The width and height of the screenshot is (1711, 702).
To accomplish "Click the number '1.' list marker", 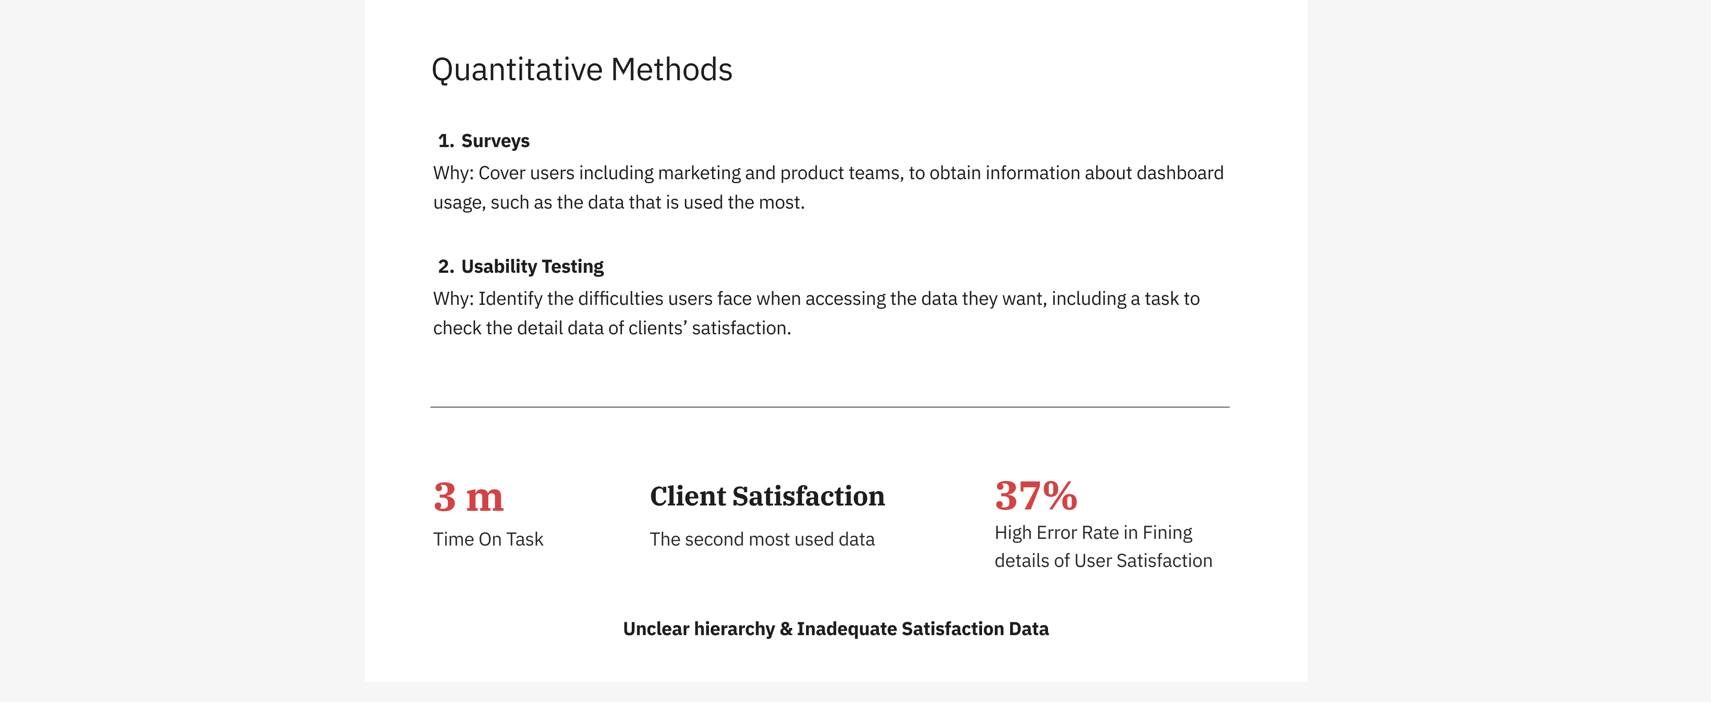I will (446, 141).
